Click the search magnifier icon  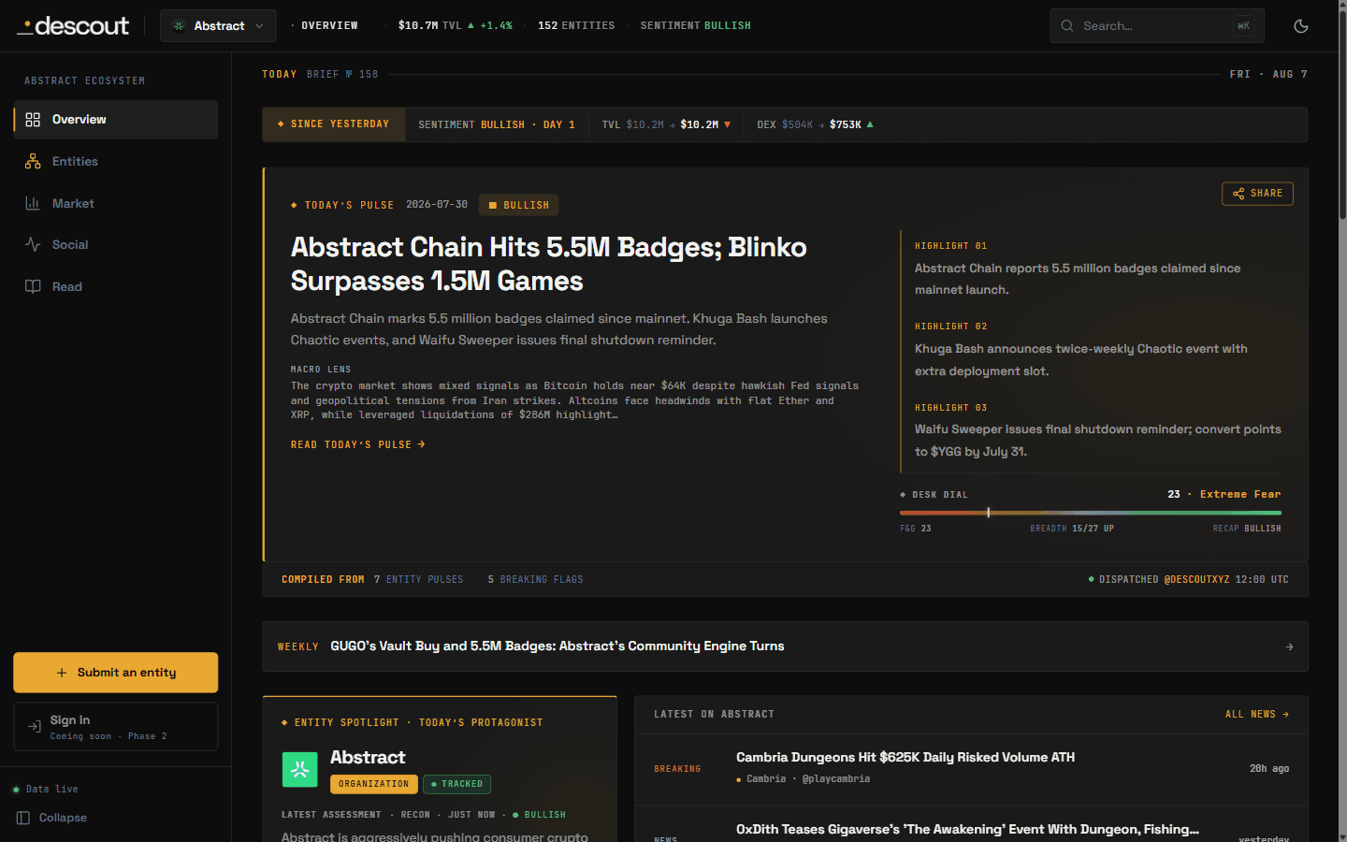[1067, 26]
